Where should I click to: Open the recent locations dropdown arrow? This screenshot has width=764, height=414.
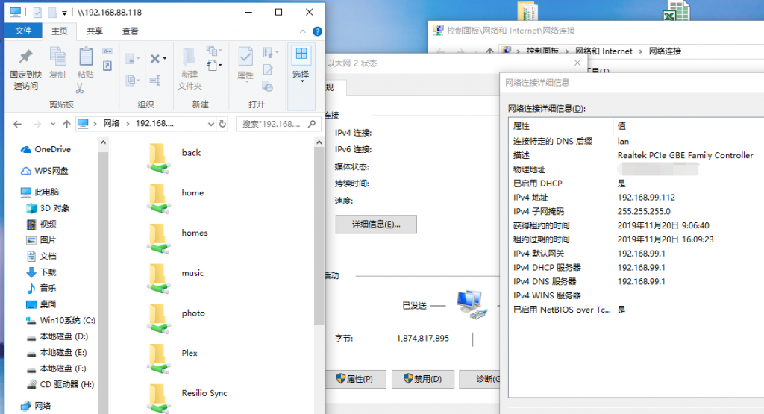(53, 124)
